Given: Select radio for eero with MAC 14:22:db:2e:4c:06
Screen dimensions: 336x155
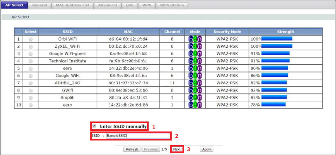Looking at the screenshot, I should (x=31, y=69).
